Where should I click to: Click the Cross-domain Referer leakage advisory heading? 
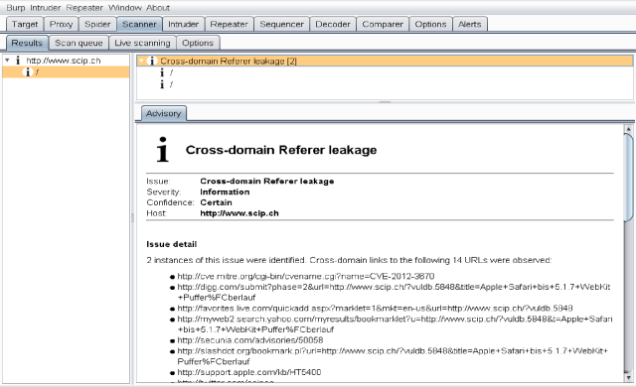281,150
